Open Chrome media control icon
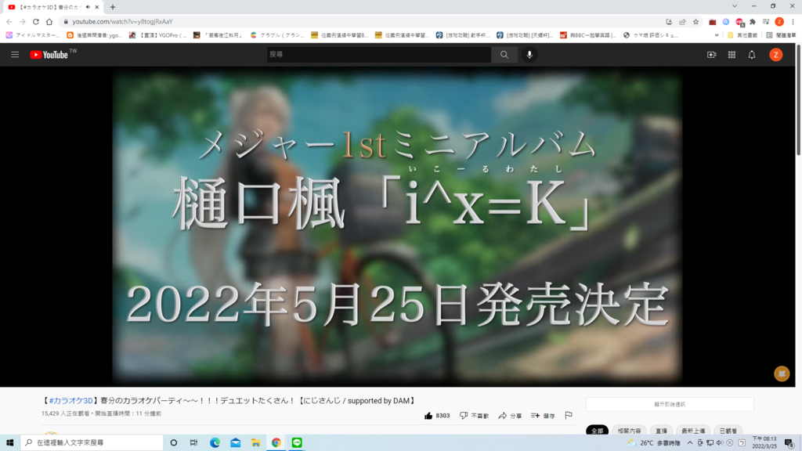 [x=766, y=21]
